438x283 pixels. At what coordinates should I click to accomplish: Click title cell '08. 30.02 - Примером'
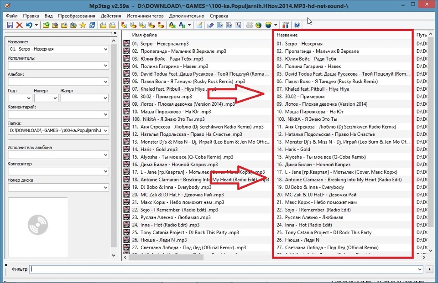301,97
